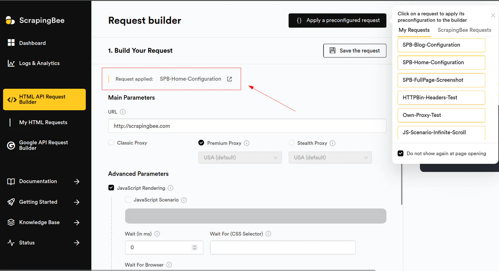This screenshot has width=499, height=271.
Task: Switch to the My Requests tab
Action: click(x=414, y=30)
